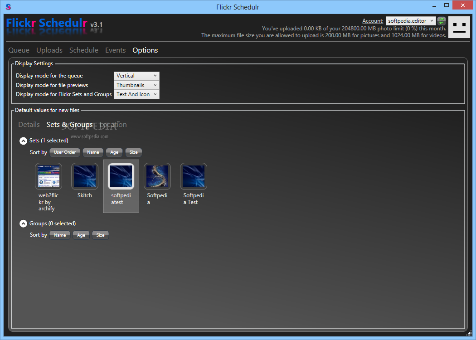This screenshot has height=340, width=476.
Task: Switch to the Uploads tab
Action: click(49, 50)
